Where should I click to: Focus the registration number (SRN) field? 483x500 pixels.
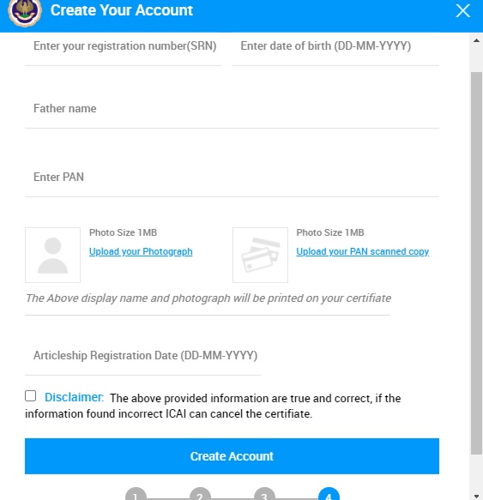(124, 50)
